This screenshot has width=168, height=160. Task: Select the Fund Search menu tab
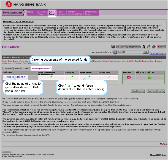tap(52, 13)
